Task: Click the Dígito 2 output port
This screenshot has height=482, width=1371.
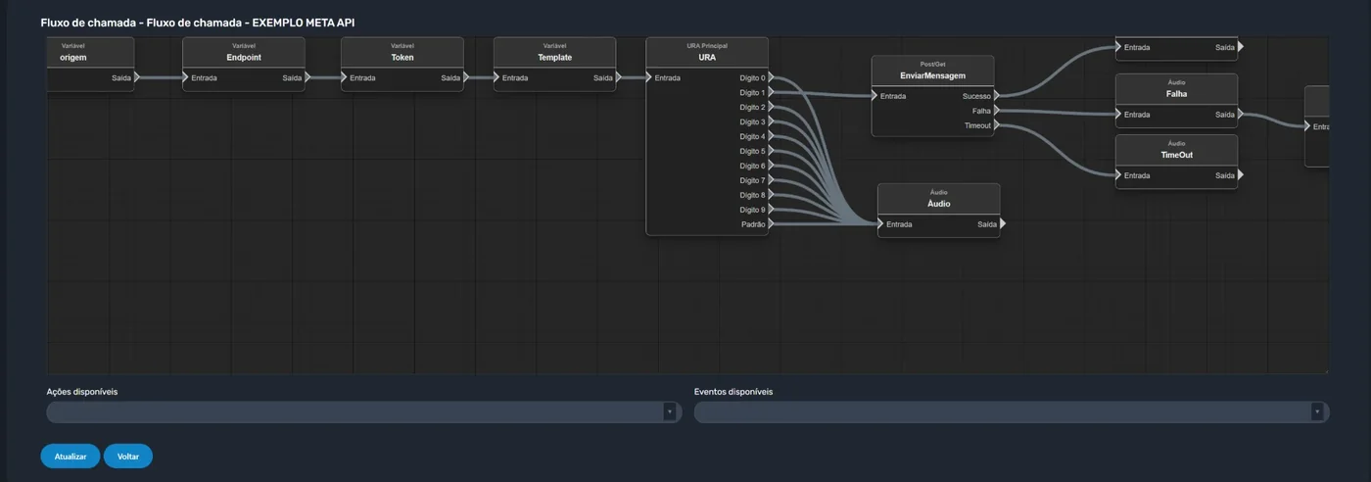Action: pos(773,107)
